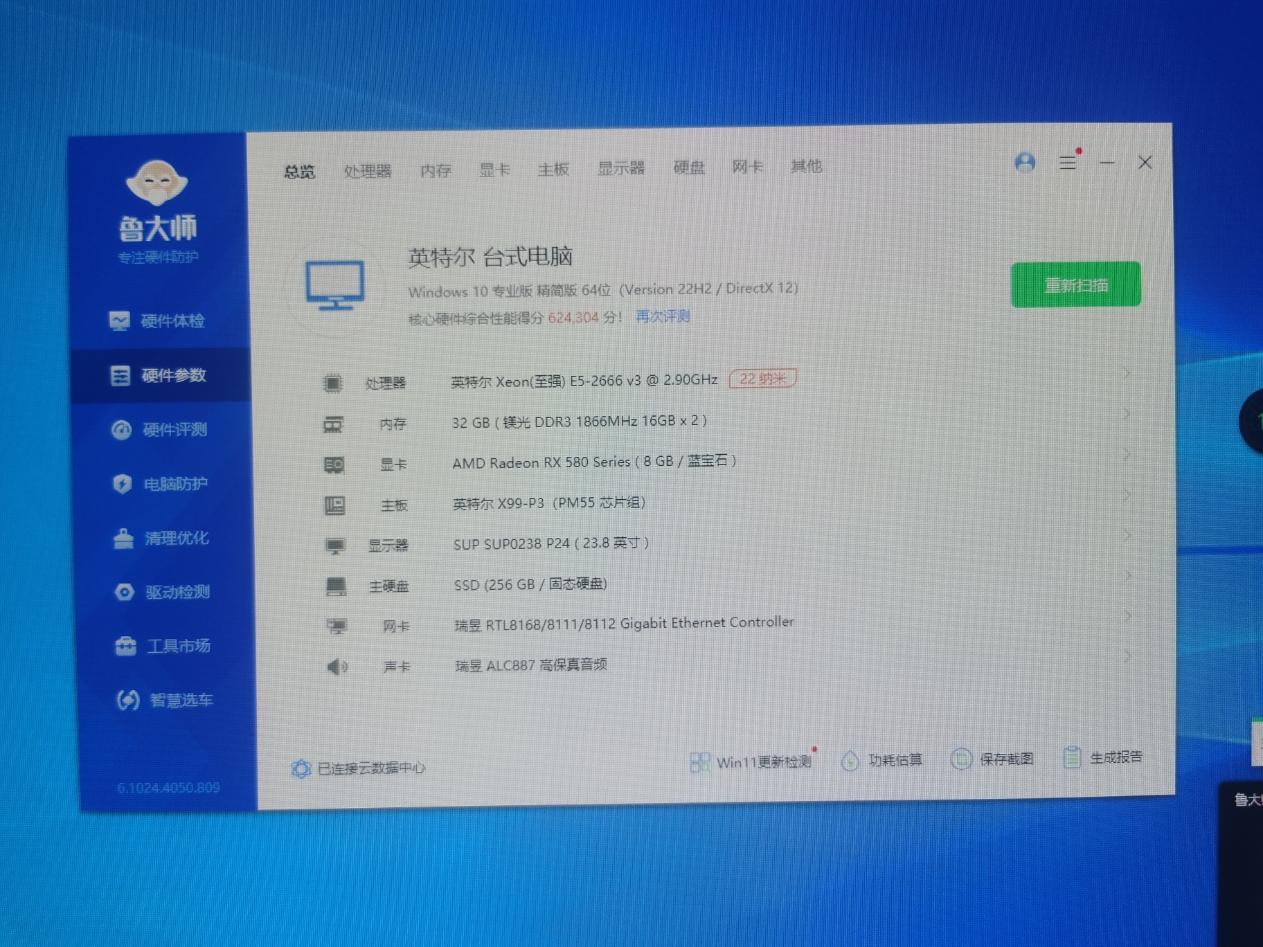The height and width of the screenshot is (947, 1263).
Task: Open 驱动检测 sidebar item
Action: [164, 593]
